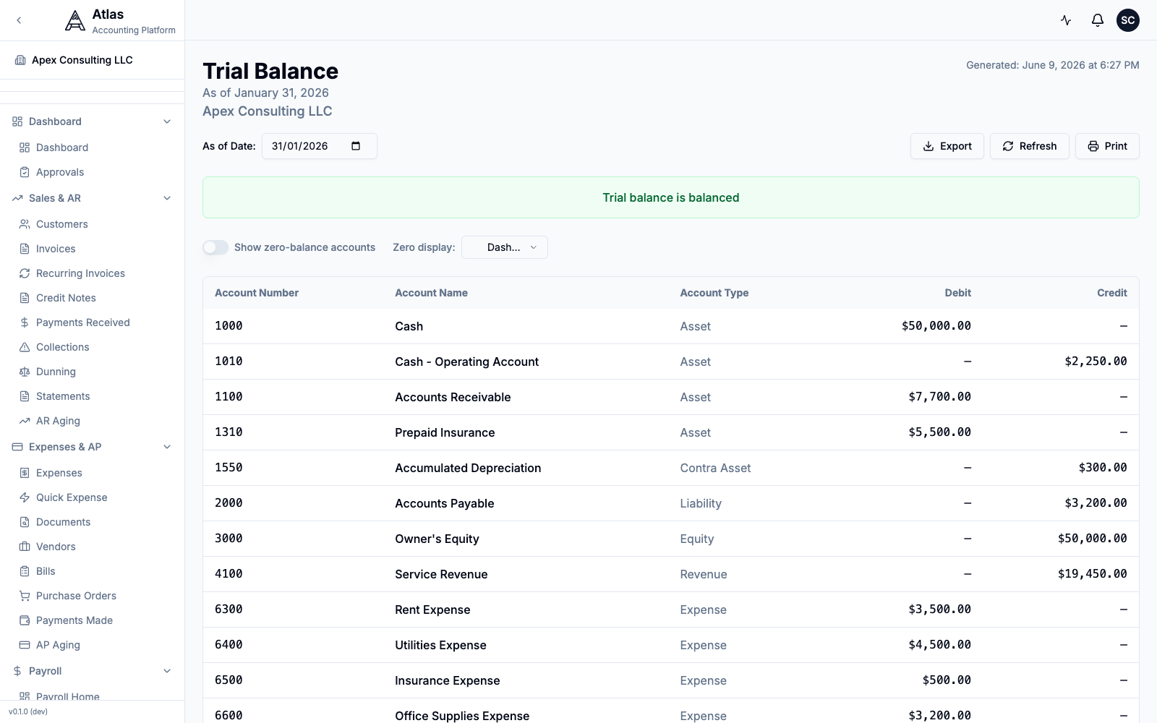Click the As of Date input field
Viewport: 1157px width, 723px height.
pos(319,146)
